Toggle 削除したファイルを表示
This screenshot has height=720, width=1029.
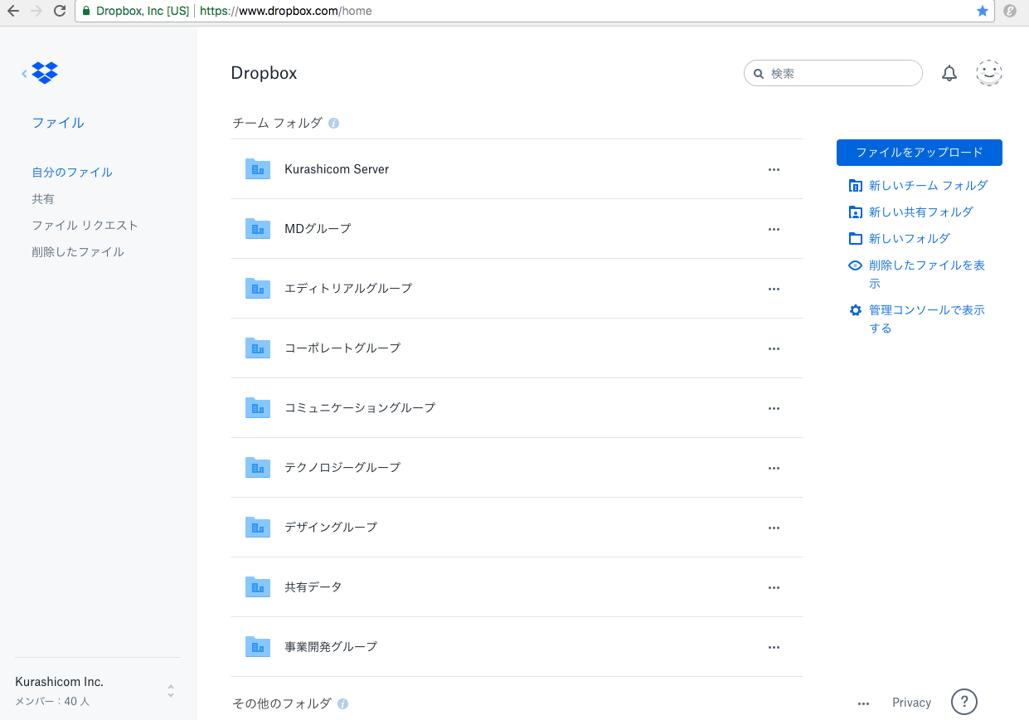916,275
